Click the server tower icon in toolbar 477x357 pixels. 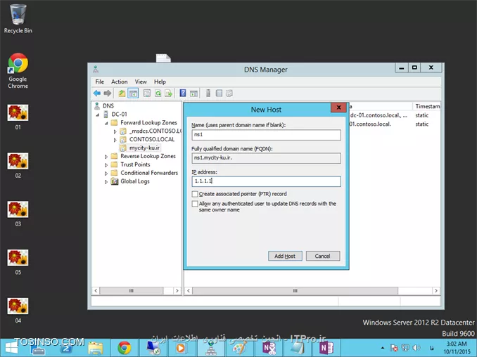[208, 93]
